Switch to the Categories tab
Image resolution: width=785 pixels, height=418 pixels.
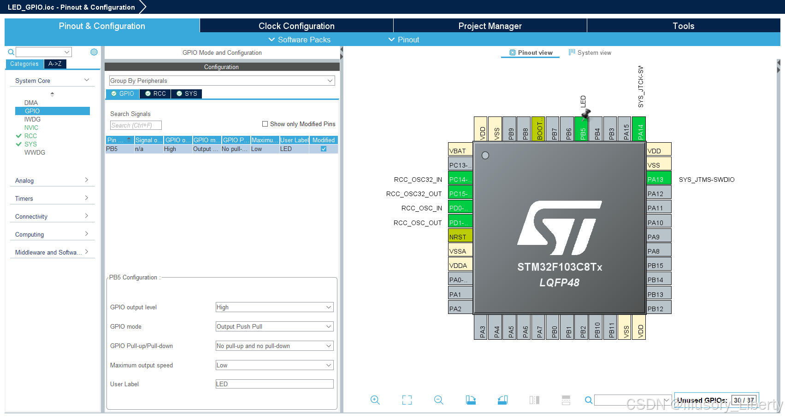tap(24, 64)
